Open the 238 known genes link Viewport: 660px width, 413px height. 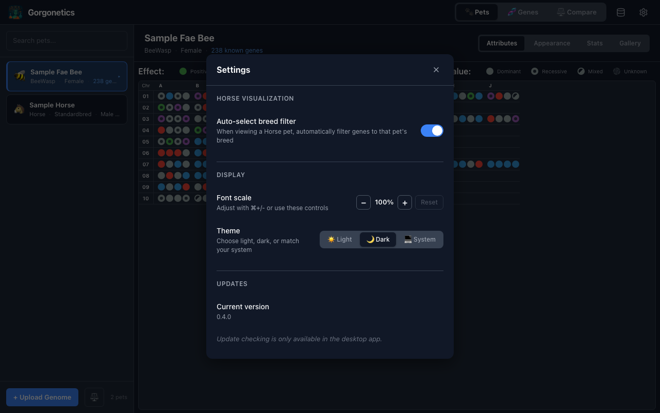(237, 50)
